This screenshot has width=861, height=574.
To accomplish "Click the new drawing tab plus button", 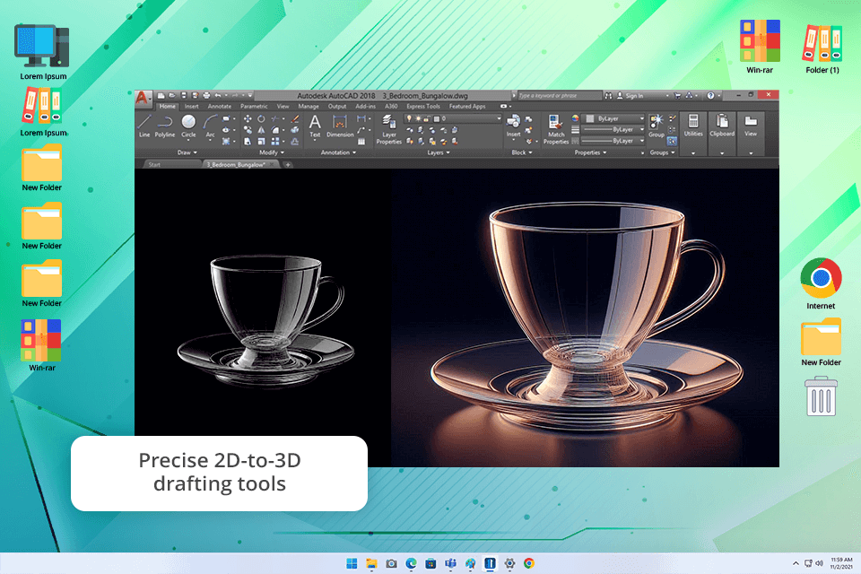I will (288, 164).
